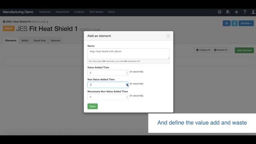The height and width of the screenshot is (144, 256).
Task: Click Expand All button
Action: [x=221, y=50]
